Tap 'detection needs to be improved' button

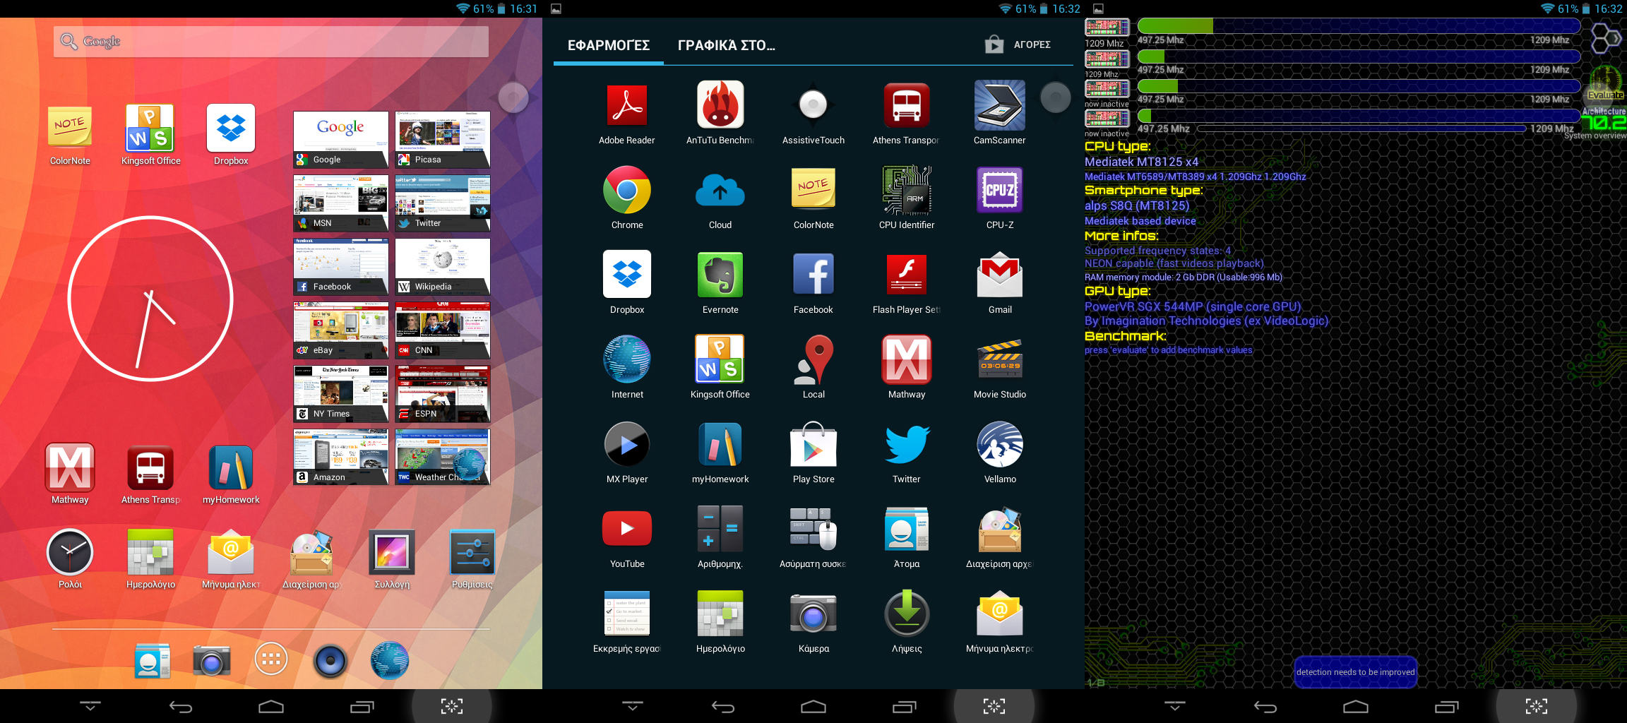point(1356,672)
